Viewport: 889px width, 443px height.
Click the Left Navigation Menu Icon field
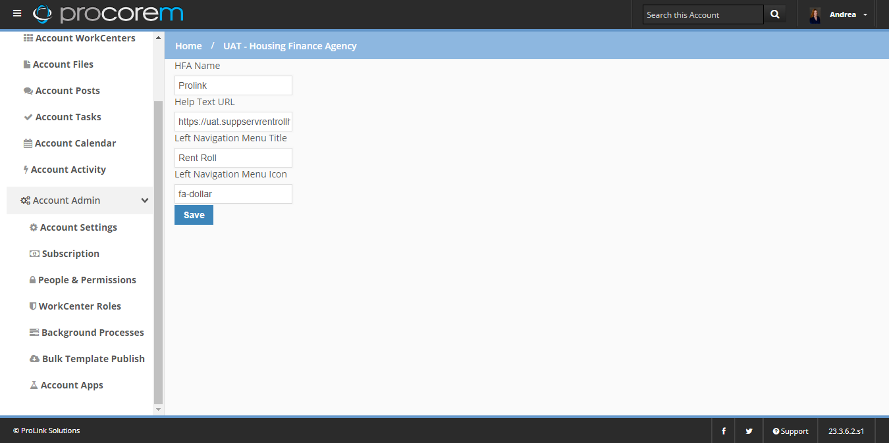(233, 194)
